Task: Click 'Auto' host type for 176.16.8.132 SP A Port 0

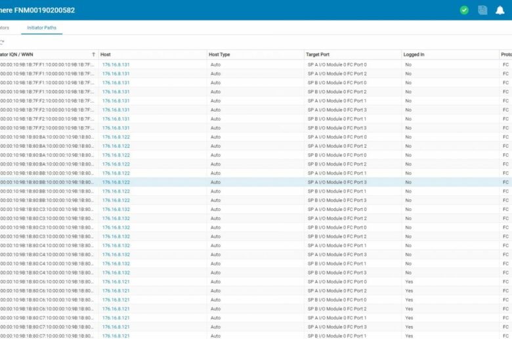Action: pyautogui.click(x=215, y=210)
